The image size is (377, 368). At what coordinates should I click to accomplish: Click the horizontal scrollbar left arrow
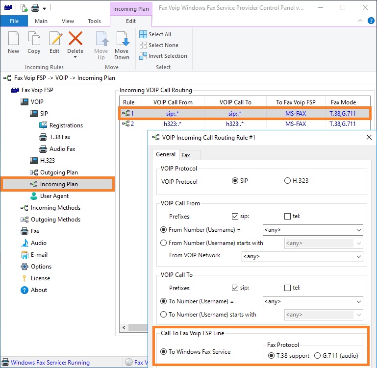click(124, 327)
